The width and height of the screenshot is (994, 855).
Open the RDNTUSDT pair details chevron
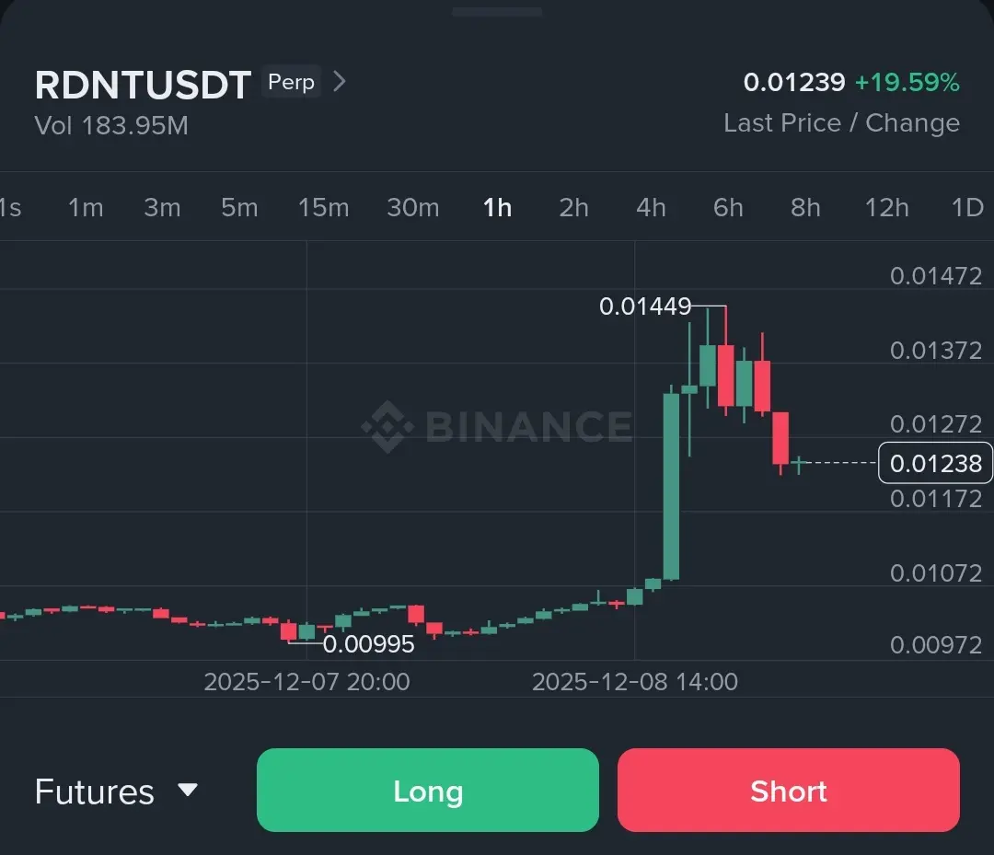(x=340, y=82)
